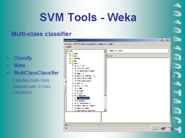
Task: Minimize the Weka Explorer window
Action: tap(164, 40)
